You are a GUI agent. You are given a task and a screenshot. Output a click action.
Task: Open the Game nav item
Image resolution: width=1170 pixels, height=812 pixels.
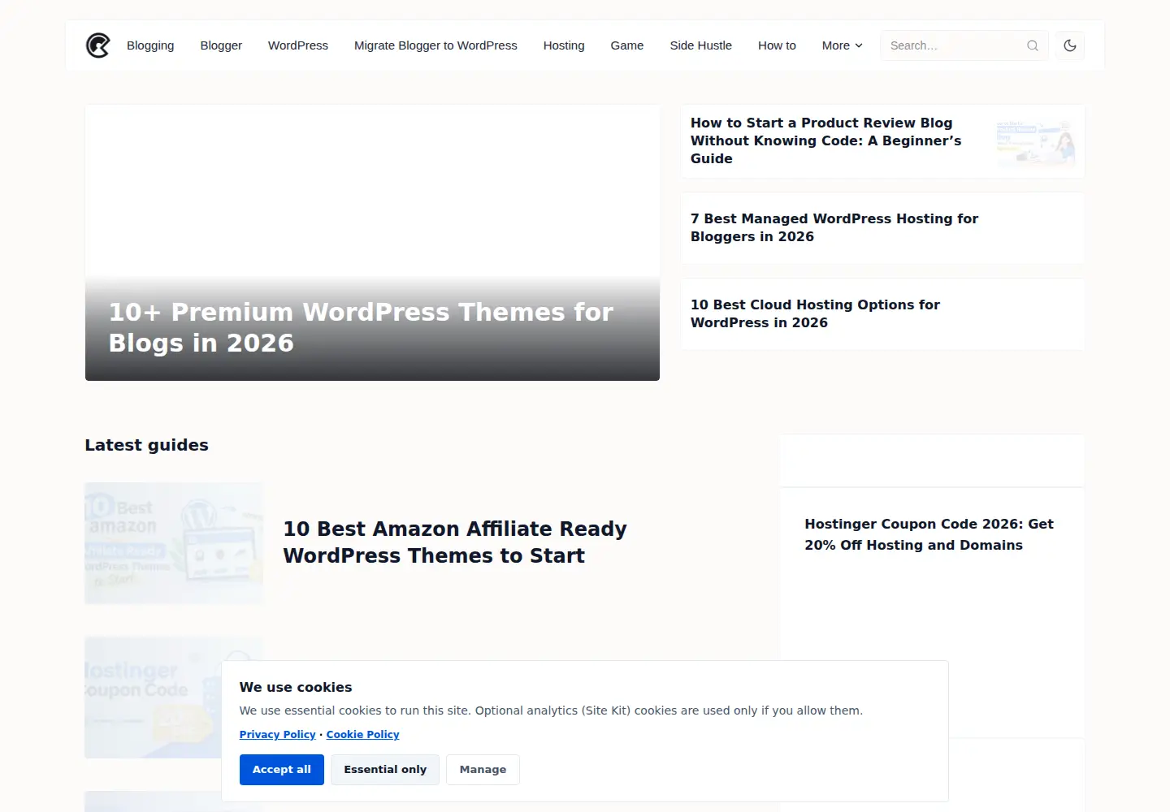pyautogui.click(x=627, y=45)
